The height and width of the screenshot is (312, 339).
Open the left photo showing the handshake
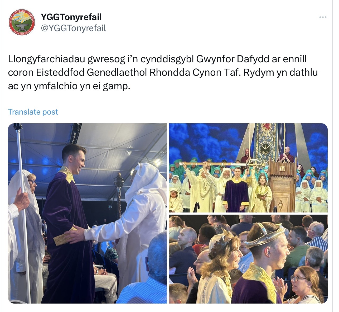pos(87,213)
